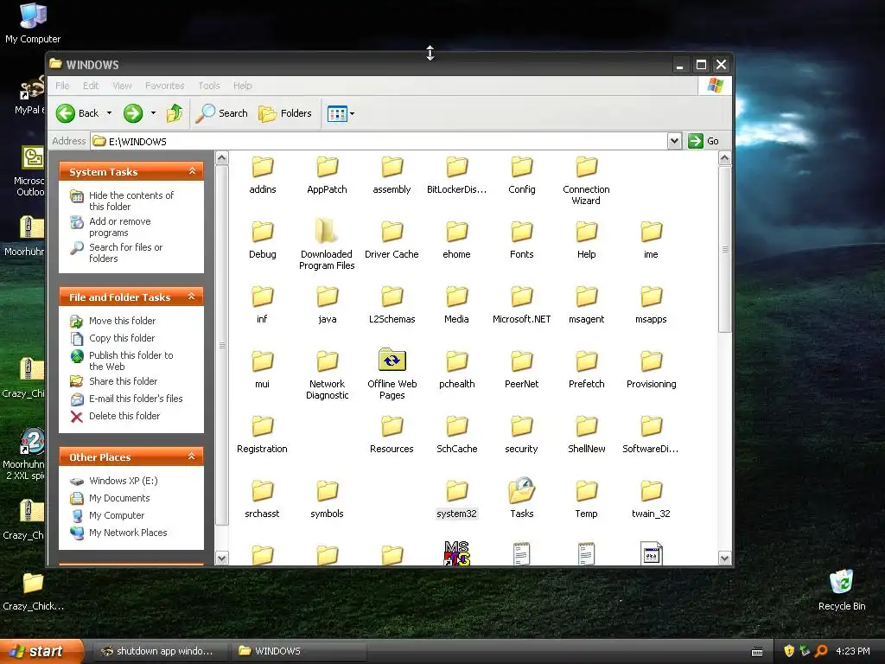The width and height of the screenshot is (885, 664).
Task: Open the Help menu
Action: click(x=243, y=86)
